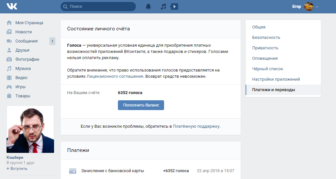Click the На Вашем счёте label
The image size is (336, 179).
click(x=84, y=93)
